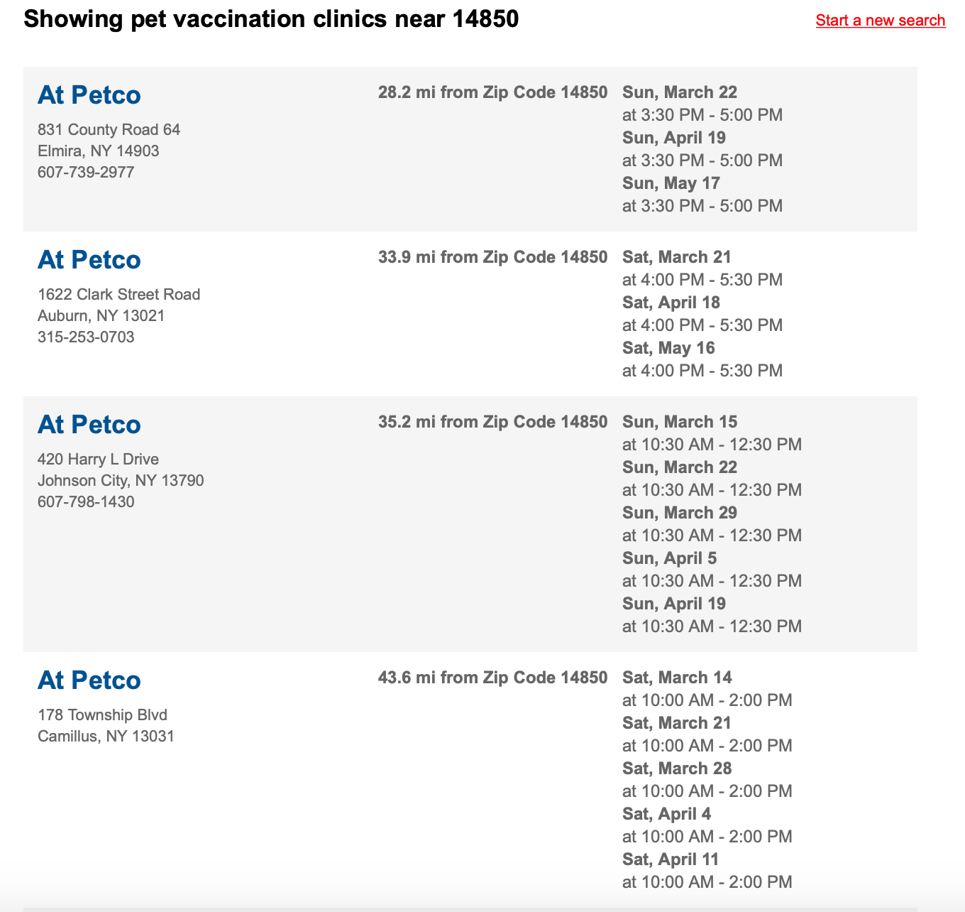Select the Sun, May 17 clinic date
This screenshot has height=912, width=965.
click(x=671, y=183)
